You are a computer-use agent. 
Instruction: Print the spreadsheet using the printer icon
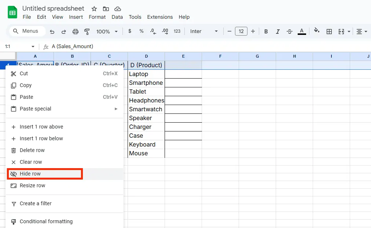pos(76,32)
